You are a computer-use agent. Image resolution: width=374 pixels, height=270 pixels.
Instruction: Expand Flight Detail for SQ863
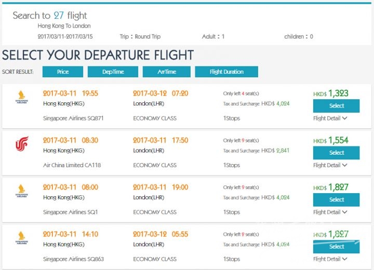point(330,259)
